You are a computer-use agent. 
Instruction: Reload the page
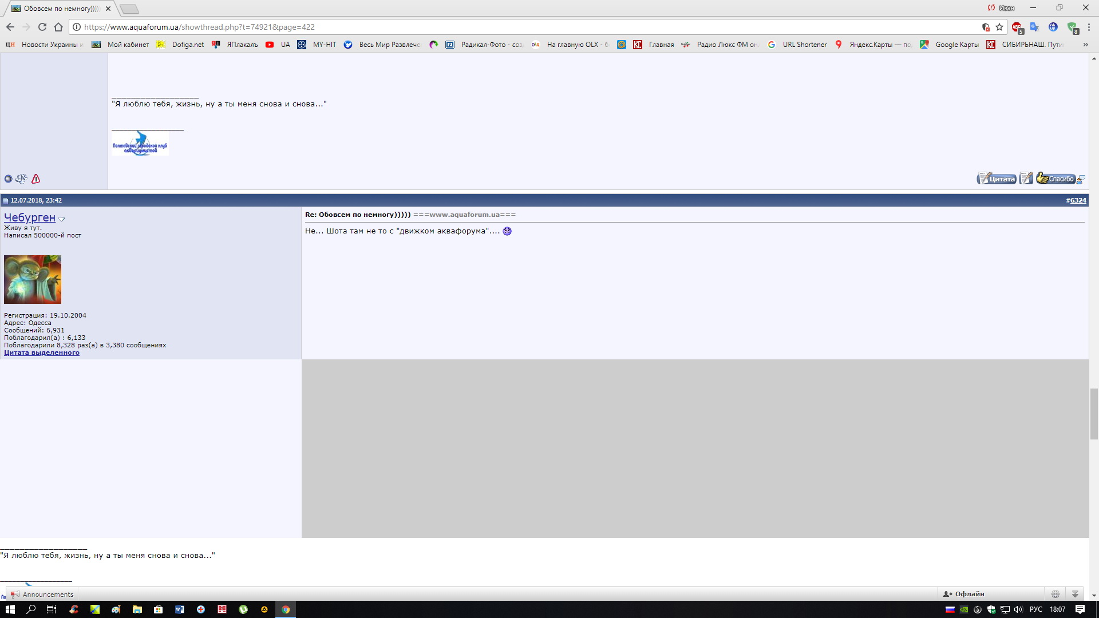42,27
